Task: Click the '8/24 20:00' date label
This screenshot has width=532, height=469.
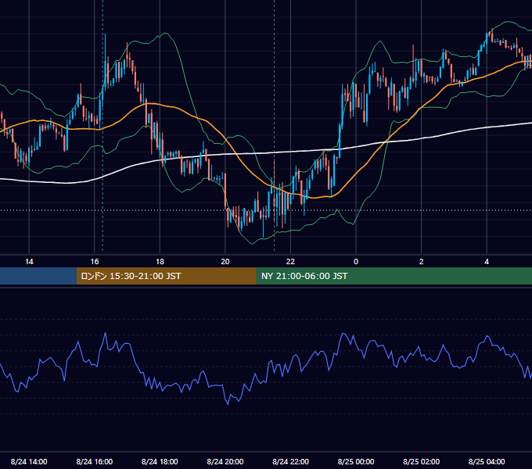Action: point(225,461)
